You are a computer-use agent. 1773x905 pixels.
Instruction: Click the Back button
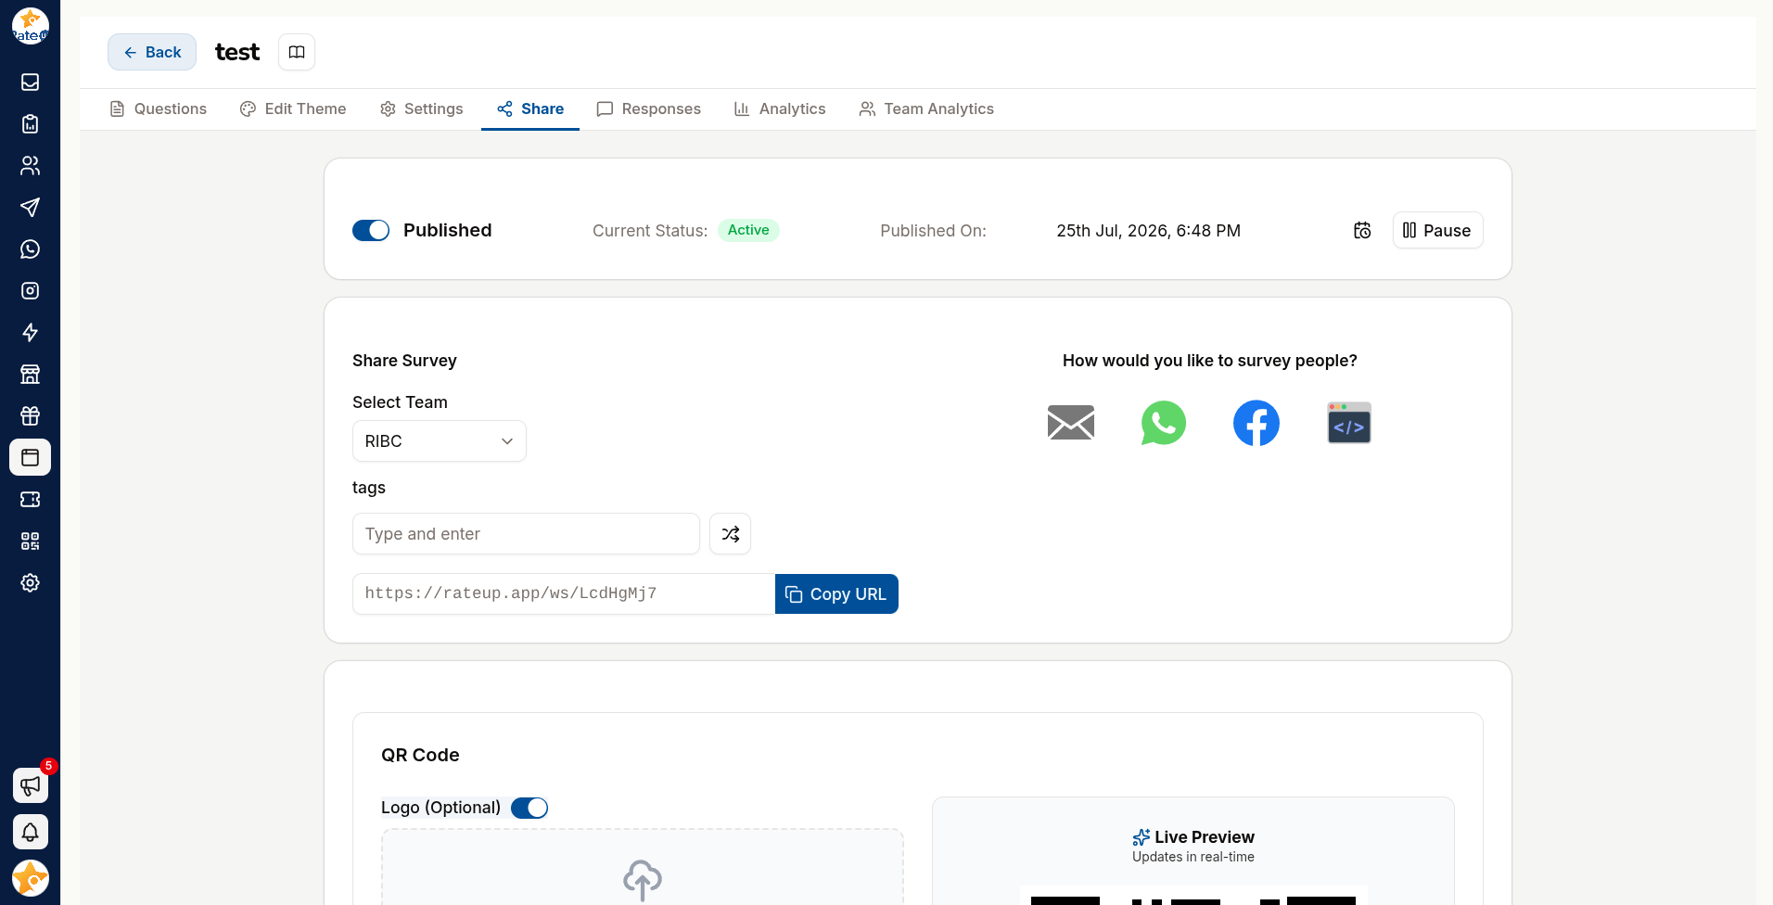coord(152,52)
